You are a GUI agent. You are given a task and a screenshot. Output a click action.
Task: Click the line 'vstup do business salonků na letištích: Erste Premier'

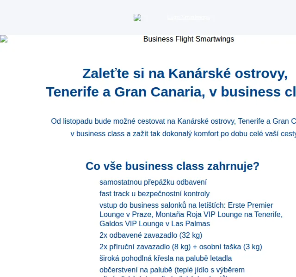[186, 205]
